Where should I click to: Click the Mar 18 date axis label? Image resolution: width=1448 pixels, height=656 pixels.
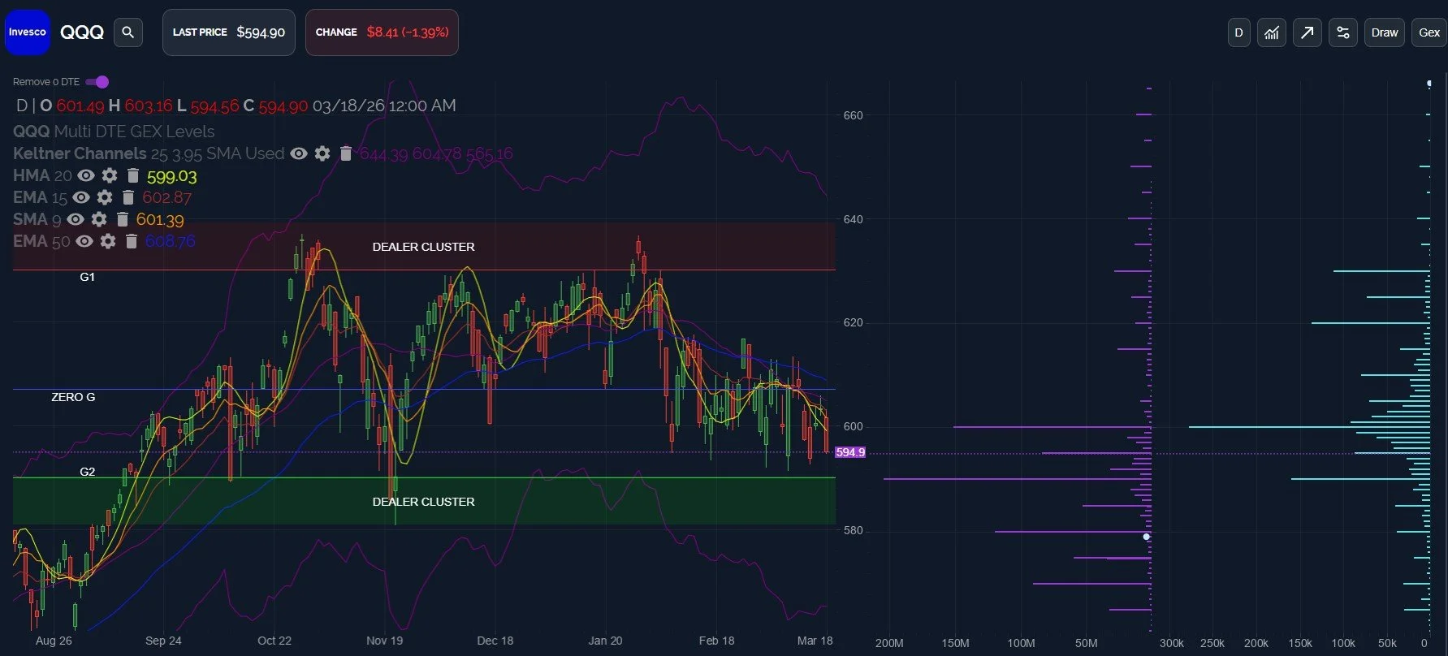point(815,641)
